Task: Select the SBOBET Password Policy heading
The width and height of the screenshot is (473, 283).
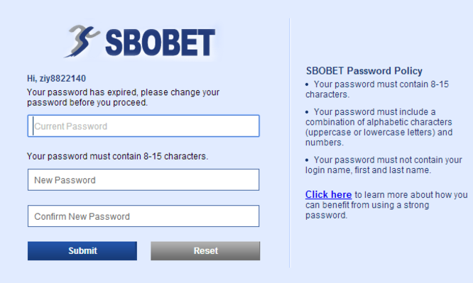Action: click(x=364, y=71)
